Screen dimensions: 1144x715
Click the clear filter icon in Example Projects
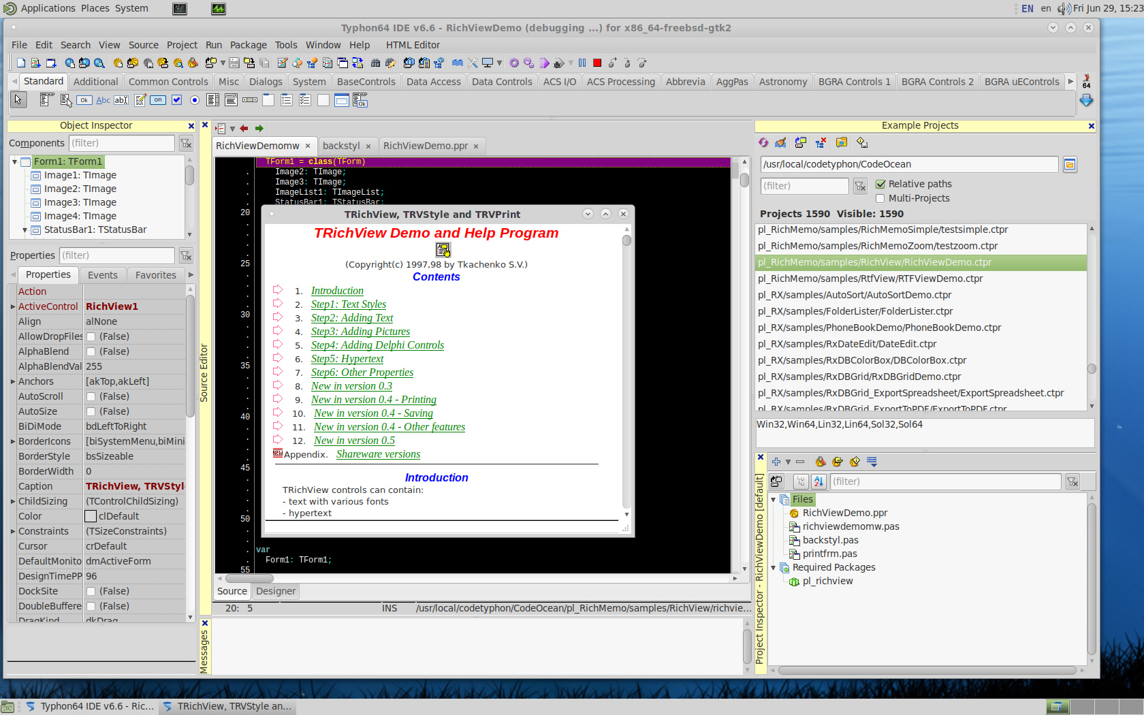click(x=861, y=186)
